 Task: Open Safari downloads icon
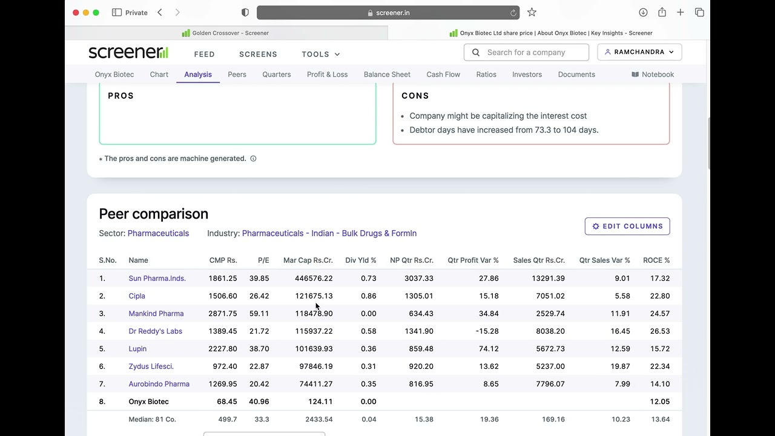coord(643,12)
